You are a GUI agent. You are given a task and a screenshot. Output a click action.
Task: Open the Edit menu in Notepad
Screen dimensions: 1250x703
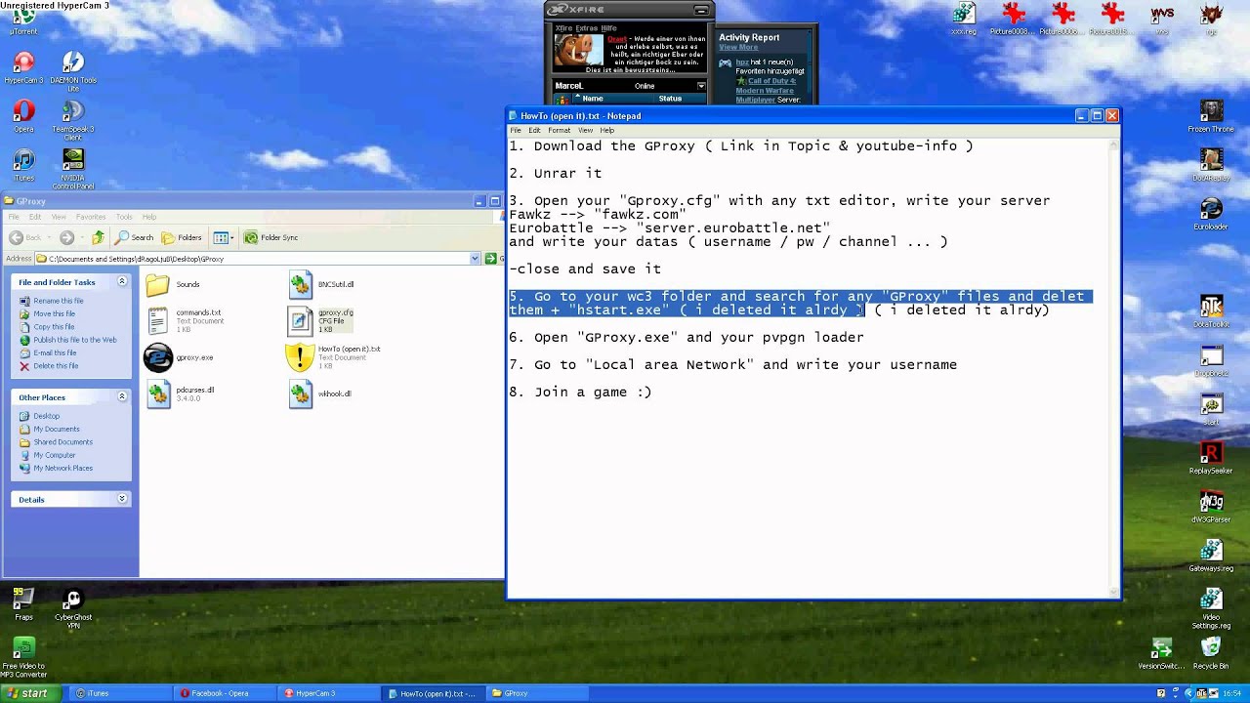(x=534, y=130)
